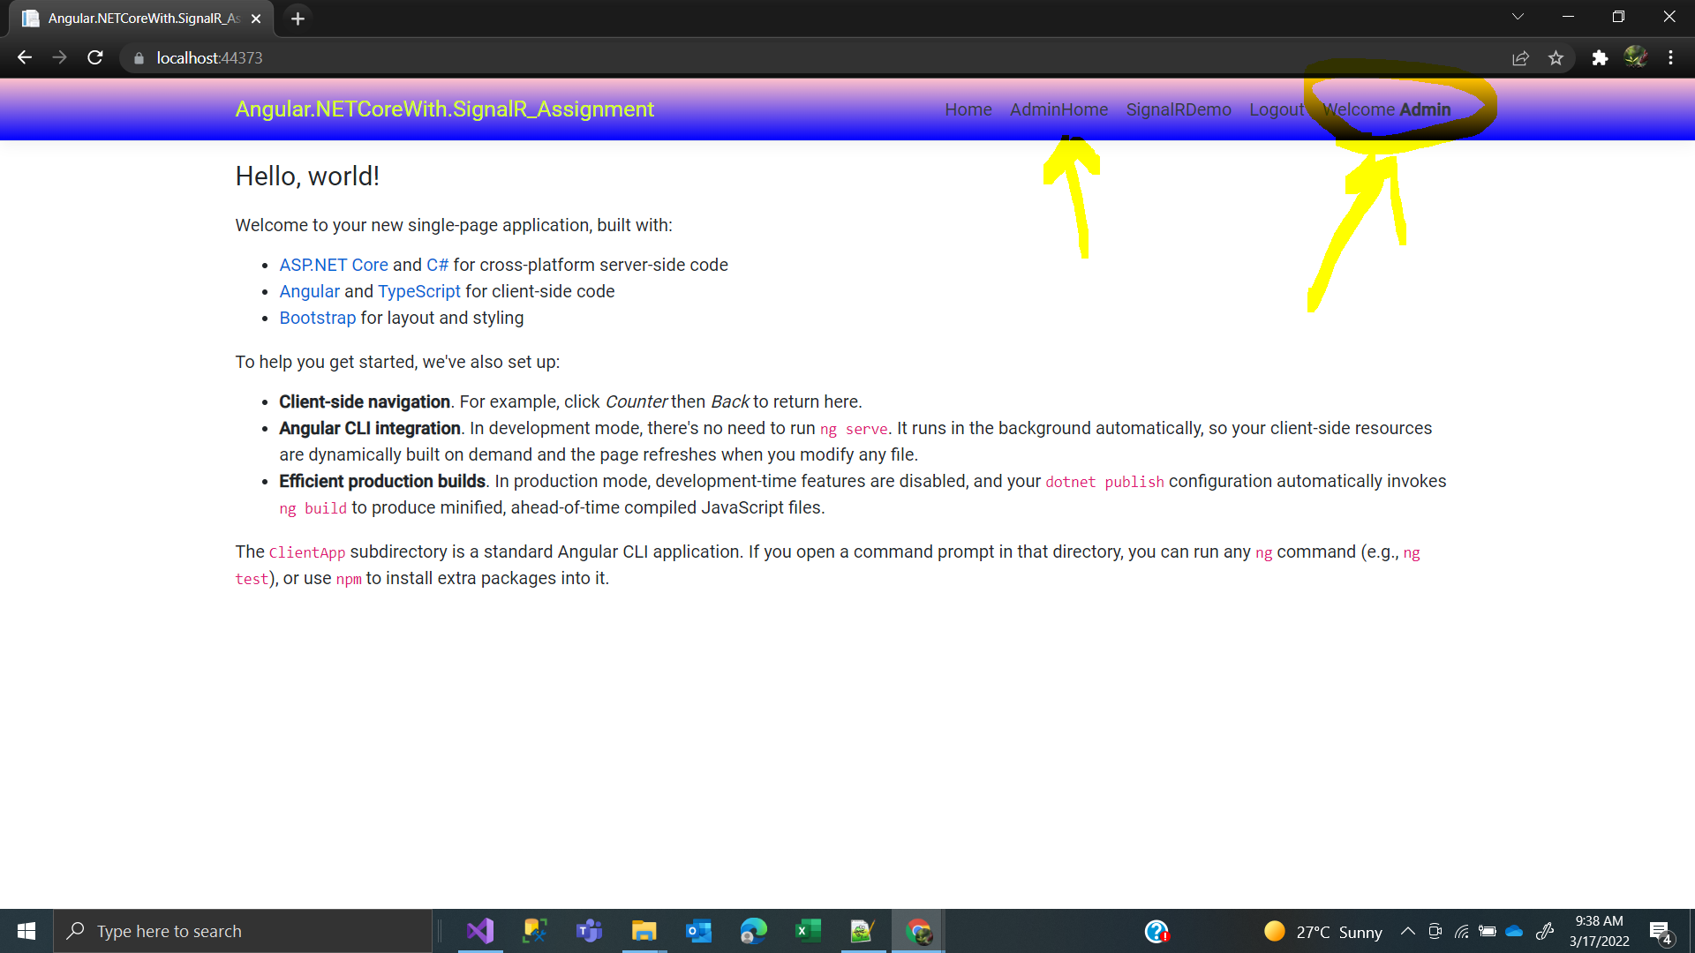Go to AdminHome in the navbar

(x=1058, y=109)
